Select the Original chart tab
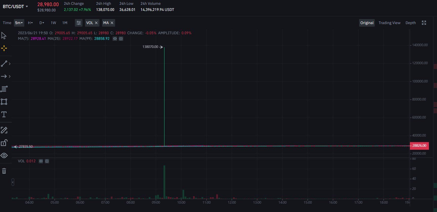The image size is (437, 212). tap(367, 23)
